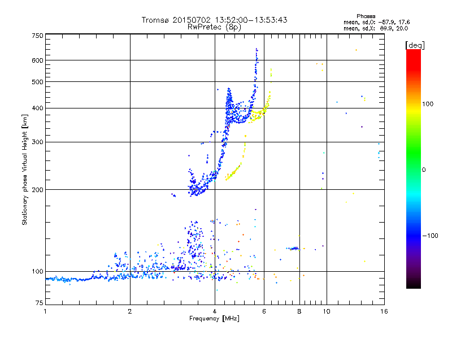Click the y-axis tick label "750"
This screenshot has height=339, width=452.
click(37, 36)
